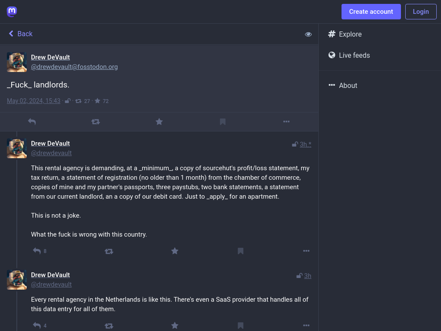Open the About page
The image size is (441, 331).
click(342, 85)
